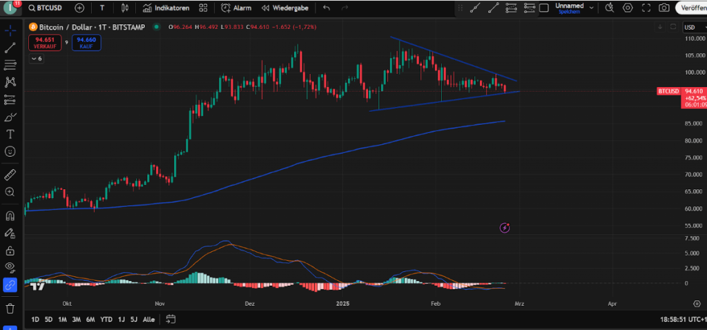The image size is (707, 330).
Task: Select the 1J time range
Action: coord(121,319)
